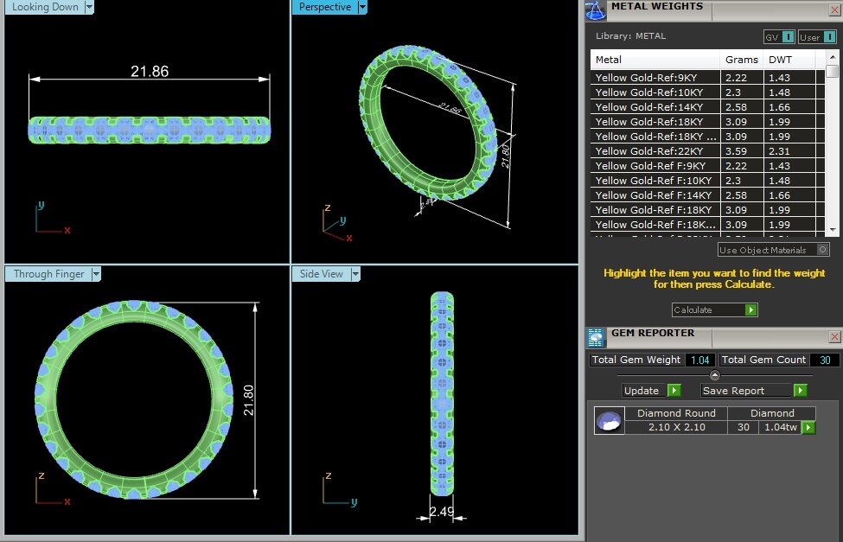Collapse the Gem Reporter summary divider handle
Screen dimensions: 843x542
coord(714,375)
